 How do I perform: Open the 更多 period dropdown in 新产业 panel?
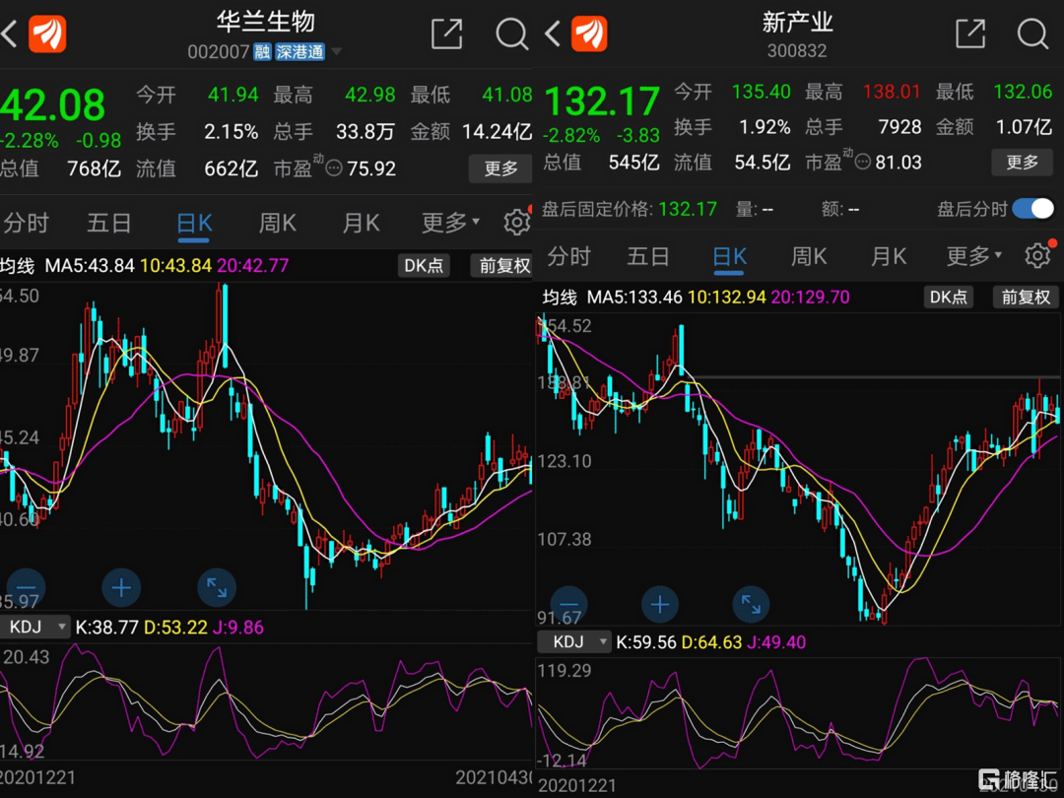click(x=973, y=256)
